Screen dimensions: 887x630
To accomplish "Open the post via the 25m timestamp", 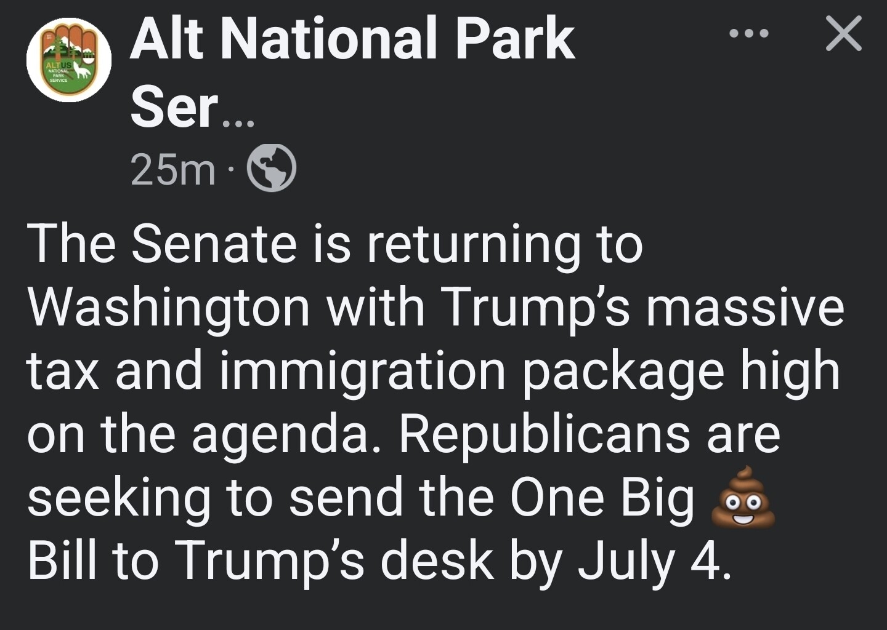I will [x=173, y=170].
